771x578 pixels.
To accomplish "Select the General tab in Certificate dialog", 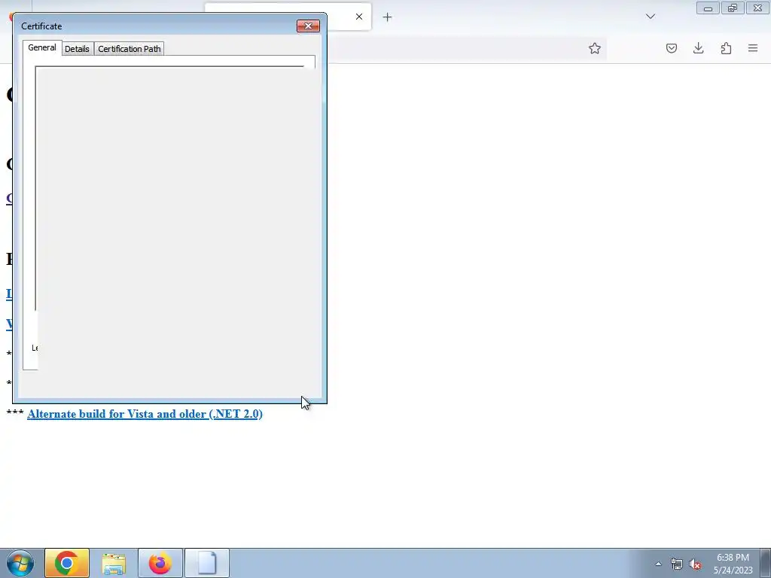I will tap(42, 47).
